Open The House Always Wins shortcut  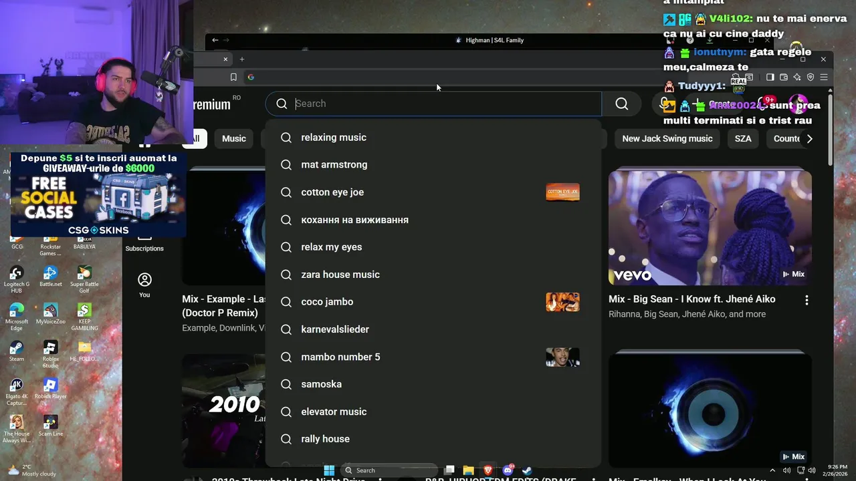point(17,429)
